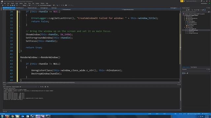The height and width of the screenshot is (118, 211).
Task: Switch to the ErrorLogger.cpp tab
Action: click(44, 8)
